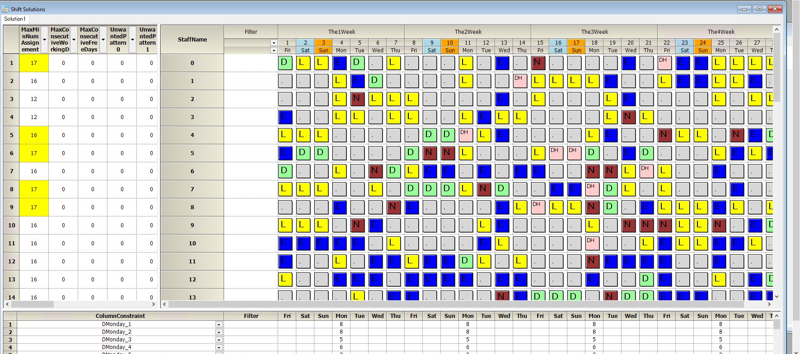
Task: Select the The1Week header
Action: pyautogui.click(x=342, y=32)
